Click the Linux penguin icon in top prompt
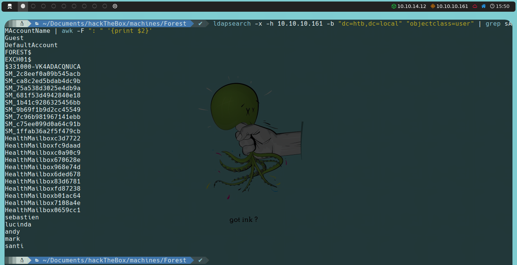Image resolution: width=517 pixels, height=265 pixels. point(22,23)
